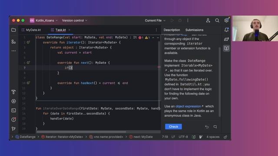Click the LF line separator widget
This screenshot has width=278, height=156.
pyautogui.click(x=173, y=137)
